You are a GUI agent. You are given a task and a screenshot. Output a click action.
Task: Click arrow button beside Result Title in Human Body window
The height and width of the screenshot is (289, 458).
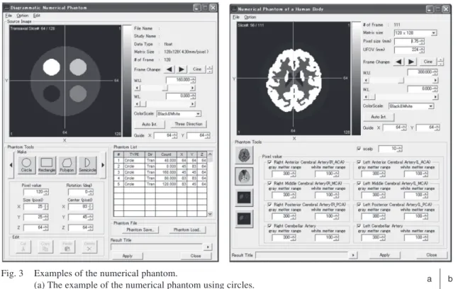353,255
